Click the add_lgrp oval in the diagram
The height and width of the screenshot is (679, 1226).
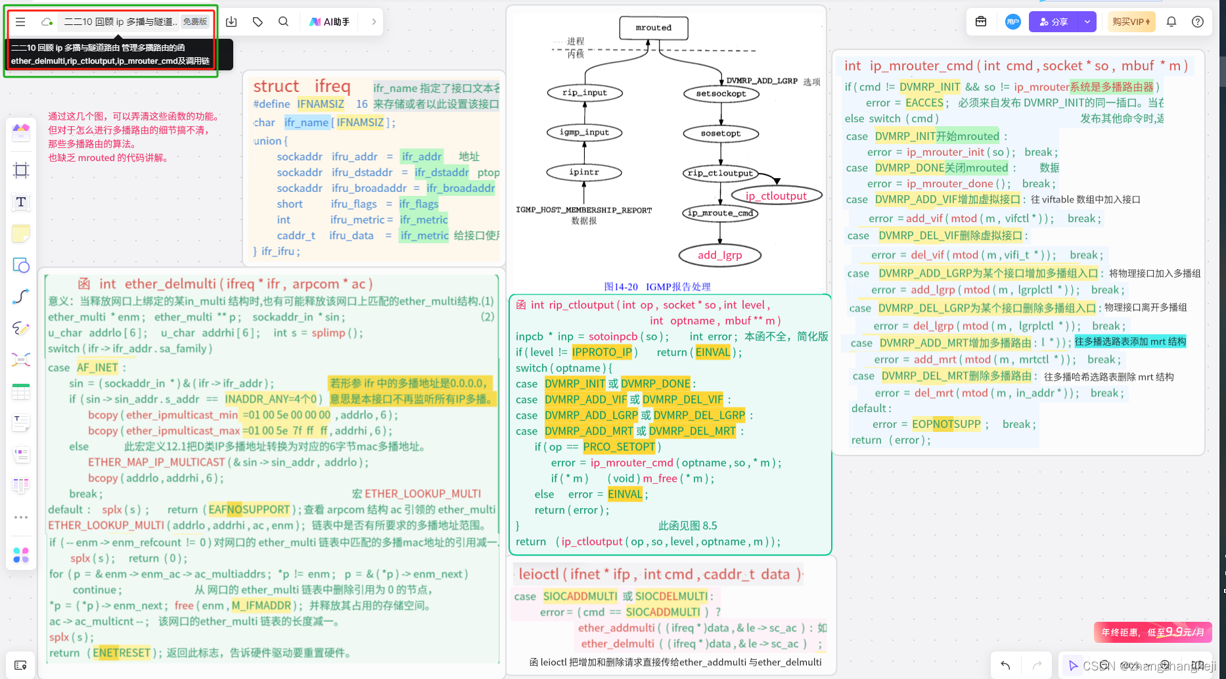pos(720,255)
